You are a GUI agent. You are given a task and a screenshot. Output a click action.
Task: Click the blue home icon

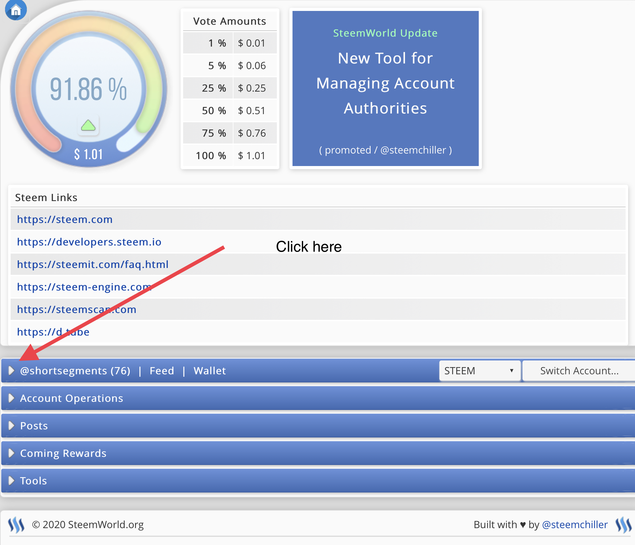16,10
